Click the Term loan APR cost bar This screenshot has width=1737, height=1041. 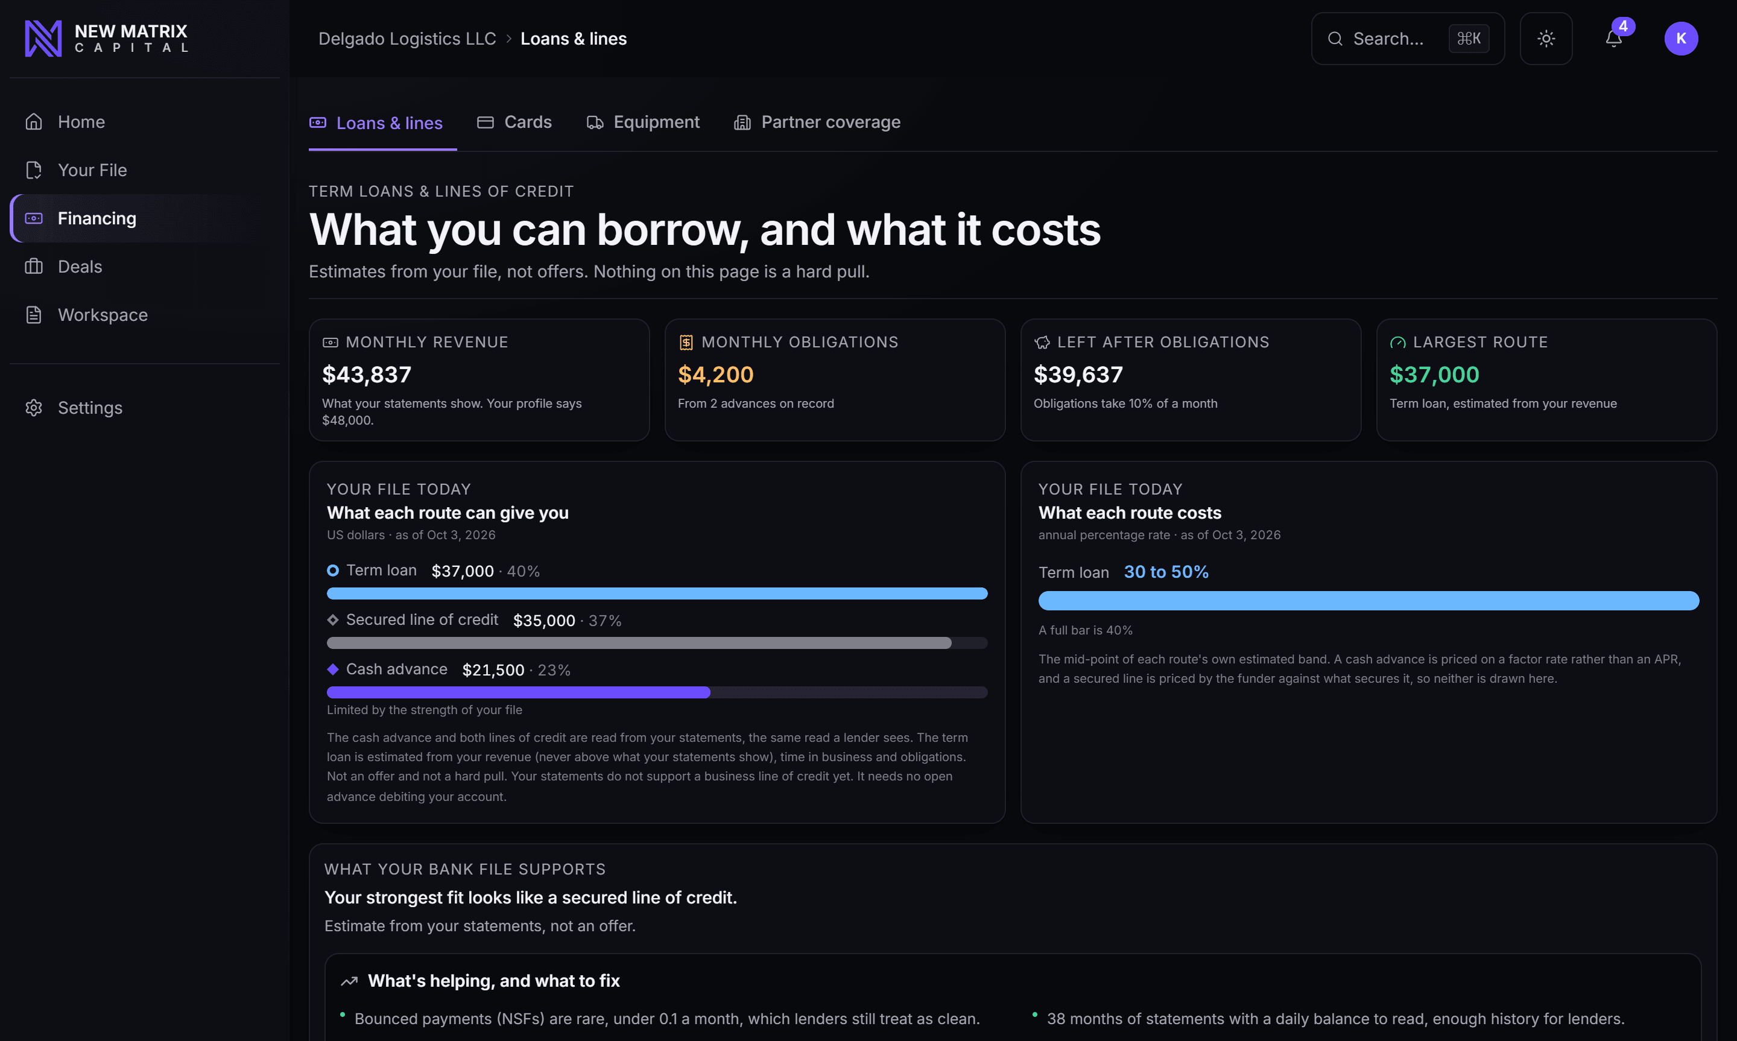pyautogui.click(x=1368, y=601)
